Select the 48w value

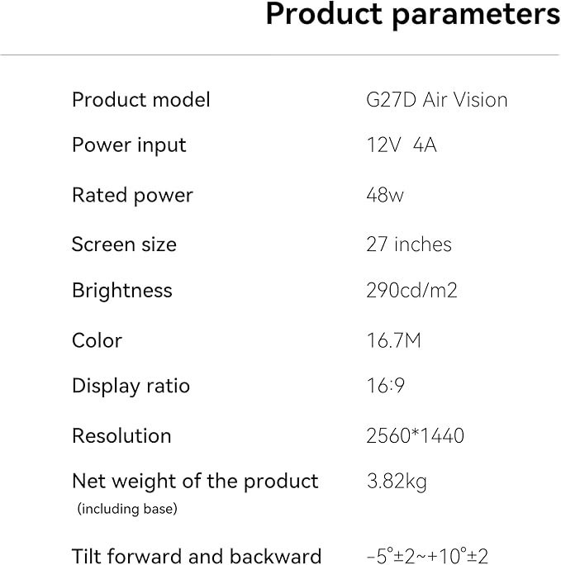pos(383,196)
